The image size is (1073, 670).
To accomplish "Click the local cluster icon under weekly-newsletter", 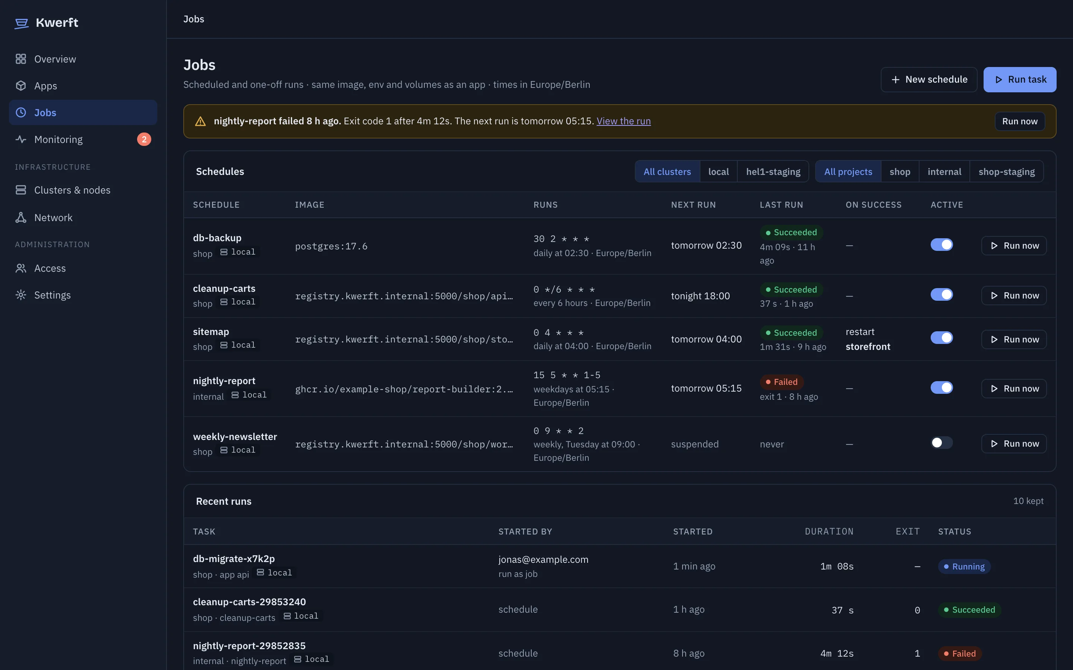I will coord(224,450).
